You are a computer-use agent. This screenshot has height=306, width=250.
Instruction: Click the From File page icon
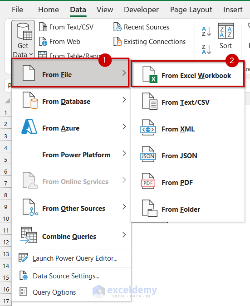29,73
